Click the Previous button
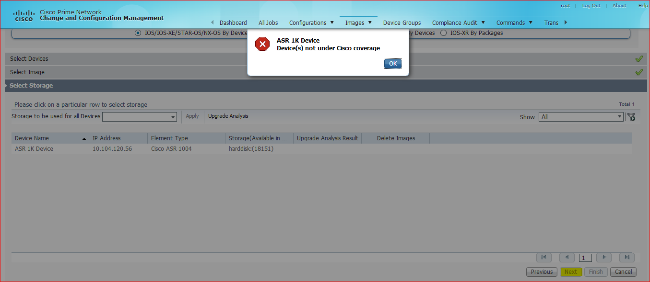The image size is (650, 282). pos(542,272)
